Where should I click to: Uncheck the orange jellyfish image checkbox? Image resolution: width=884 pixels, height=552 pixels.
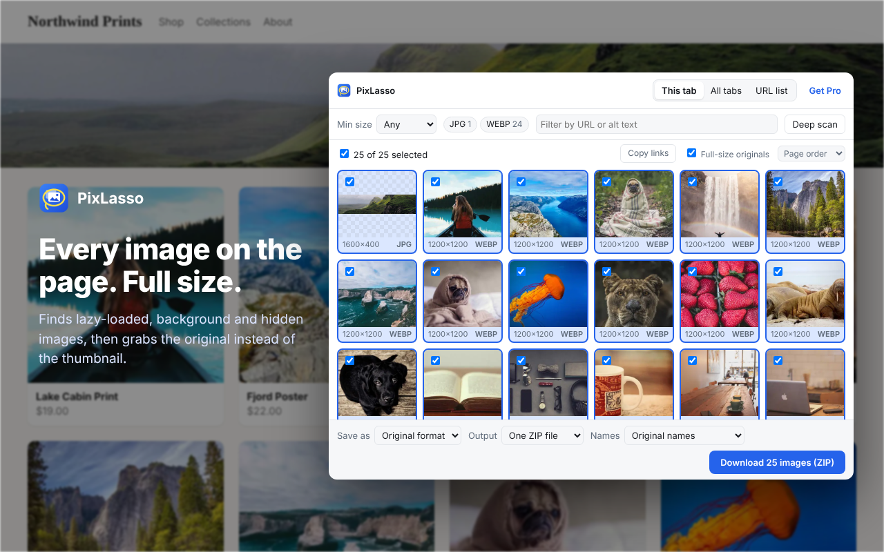tap(521, 271)
